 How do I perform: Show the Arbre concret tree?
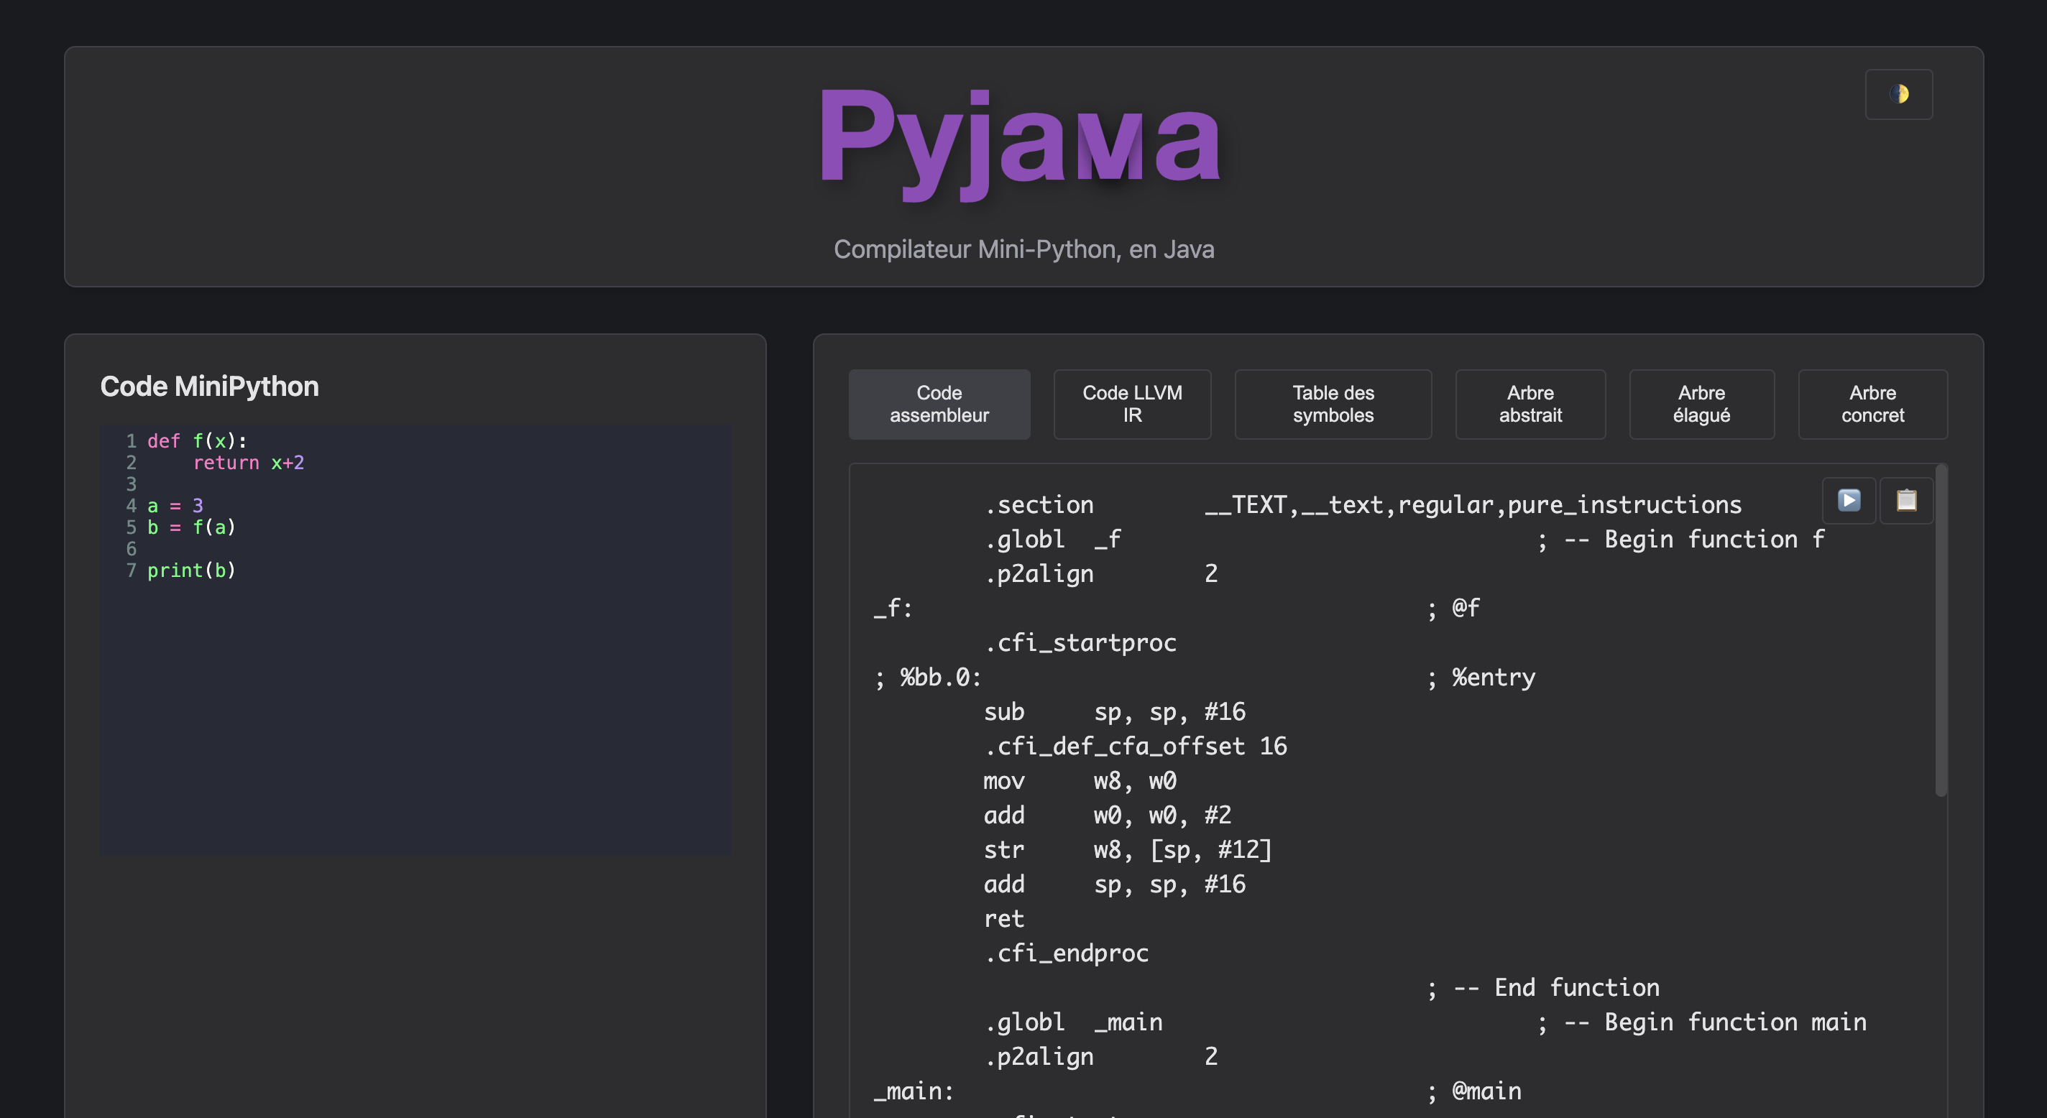tap(1873, 405)
